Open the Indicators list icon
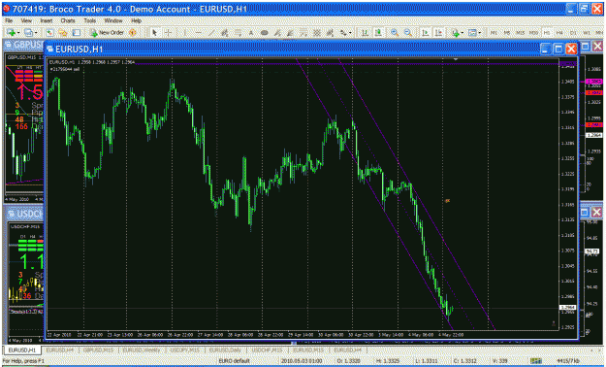 [456, 33]
